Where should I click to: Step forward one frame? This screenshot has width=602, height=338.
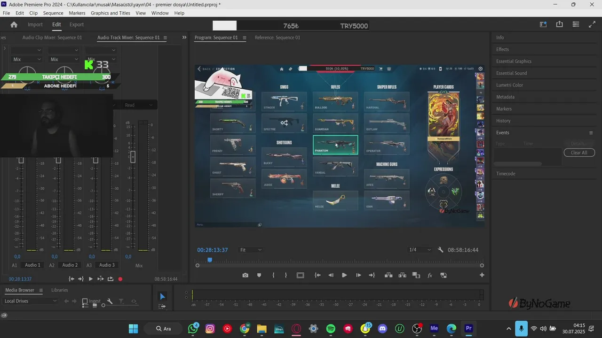(358, 276)
